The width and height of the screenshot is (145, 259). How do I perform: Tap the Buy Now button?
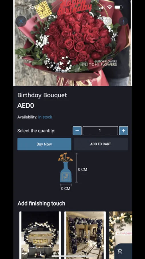click(x=44, y=144)
